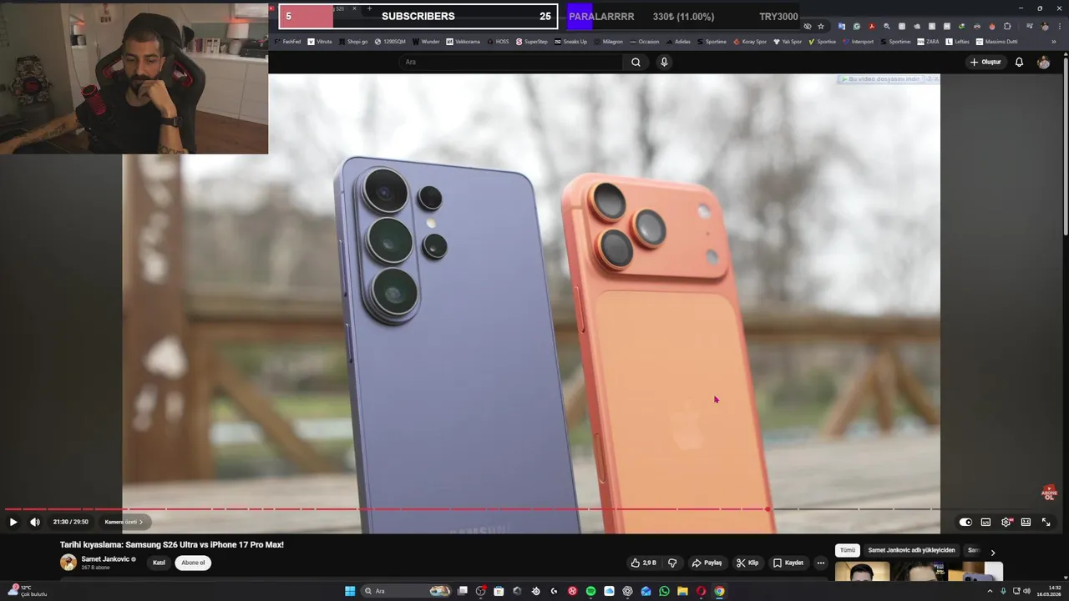Viewport: 1069px width, 601px height.
Task: Open the SuperStep bookmark
Action: [x=532, y=41]
